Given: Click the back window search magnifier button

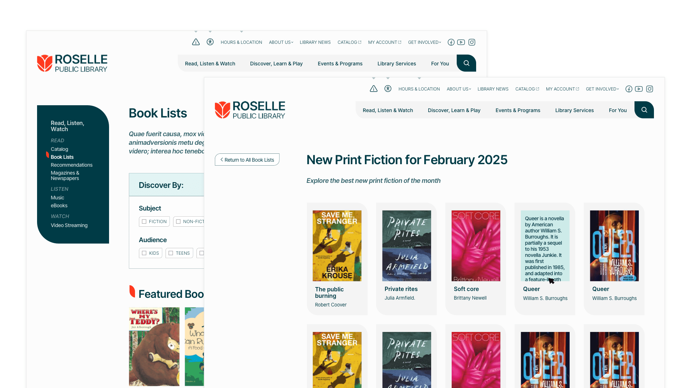Looking at the screenshot, I should pos(466,63).
